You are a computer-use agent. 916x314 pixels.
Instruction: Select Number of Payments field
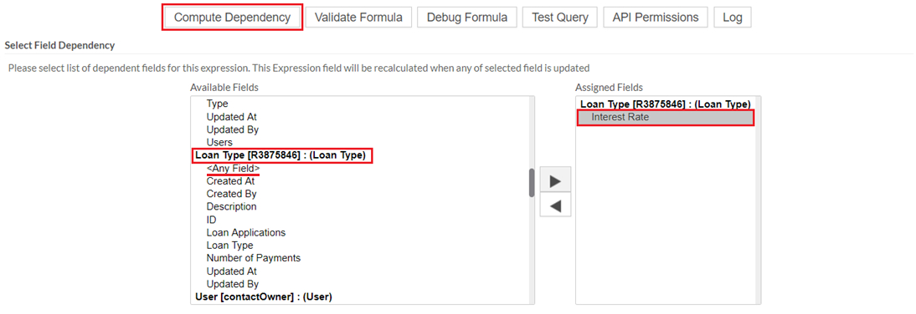(x=254, y=258)
